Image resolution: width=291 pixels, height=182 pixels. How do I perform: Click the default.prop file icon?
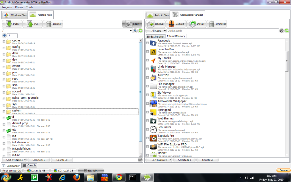(x=9, y=125)
